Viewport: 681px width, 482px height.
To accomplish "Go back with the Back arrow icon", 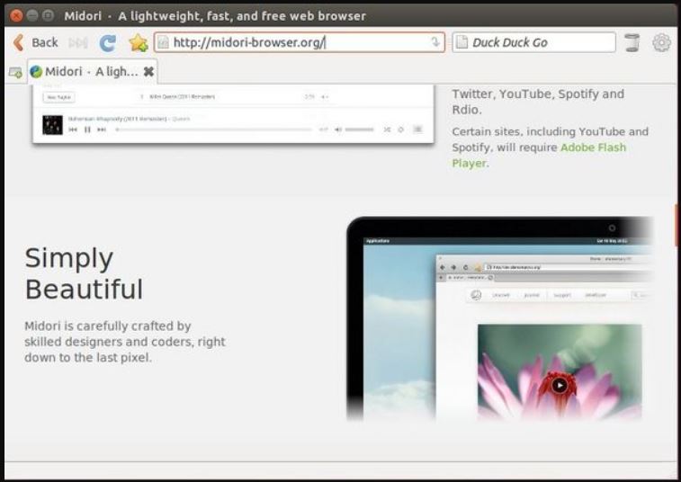I will pyautogui.click(x=18, y=42).
